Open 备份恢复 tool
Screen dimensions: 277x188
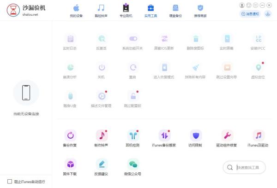click(70, 139)
